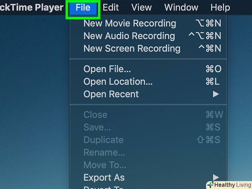Screen dimensions: 252x189
Task: Open the View menu
Action: click(141, 7)
